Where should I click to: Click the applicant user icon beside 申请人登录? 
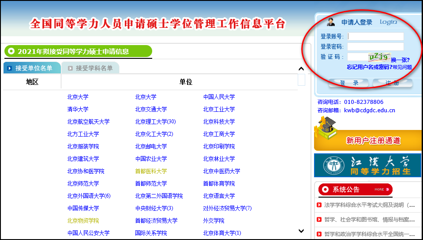[330, 22]
